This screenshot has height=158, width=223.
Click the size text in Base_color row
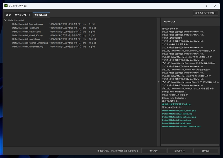(65, 24)
